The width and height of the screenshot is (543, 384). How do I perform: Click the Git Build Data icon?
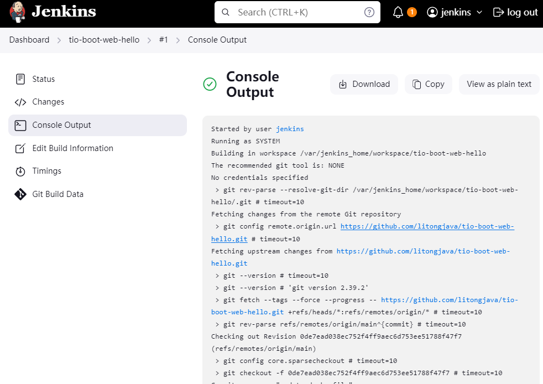click(x=20, y=194)
